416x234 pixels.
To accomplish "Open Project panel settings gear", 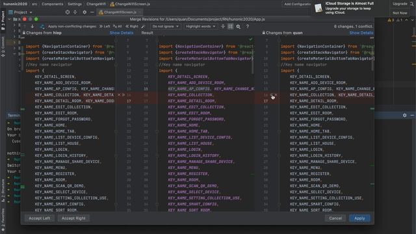I will [x=84, y=12].
